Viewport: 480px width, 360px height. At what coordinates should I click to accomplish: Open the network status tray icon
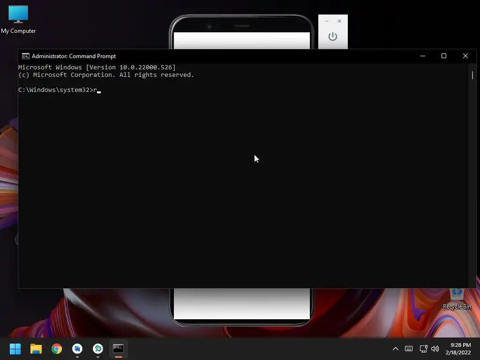pyautogui.click(x=423, y=349)
